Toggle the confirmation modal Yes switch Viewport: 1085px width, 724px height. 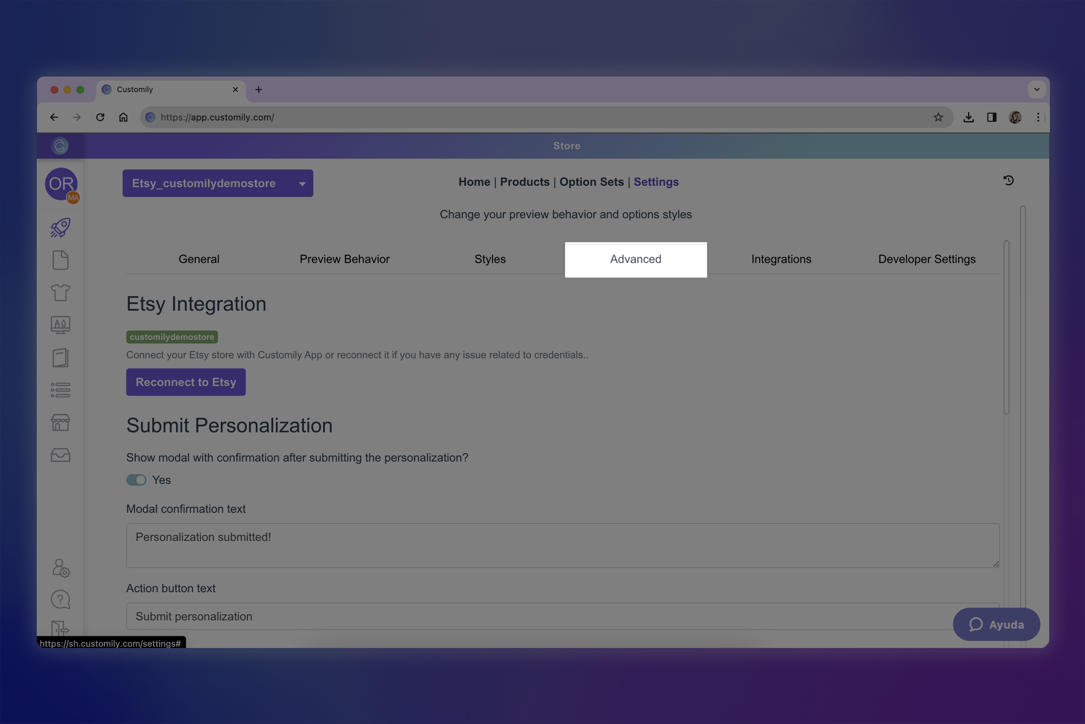pyautogui.click(x=136, y=480)
